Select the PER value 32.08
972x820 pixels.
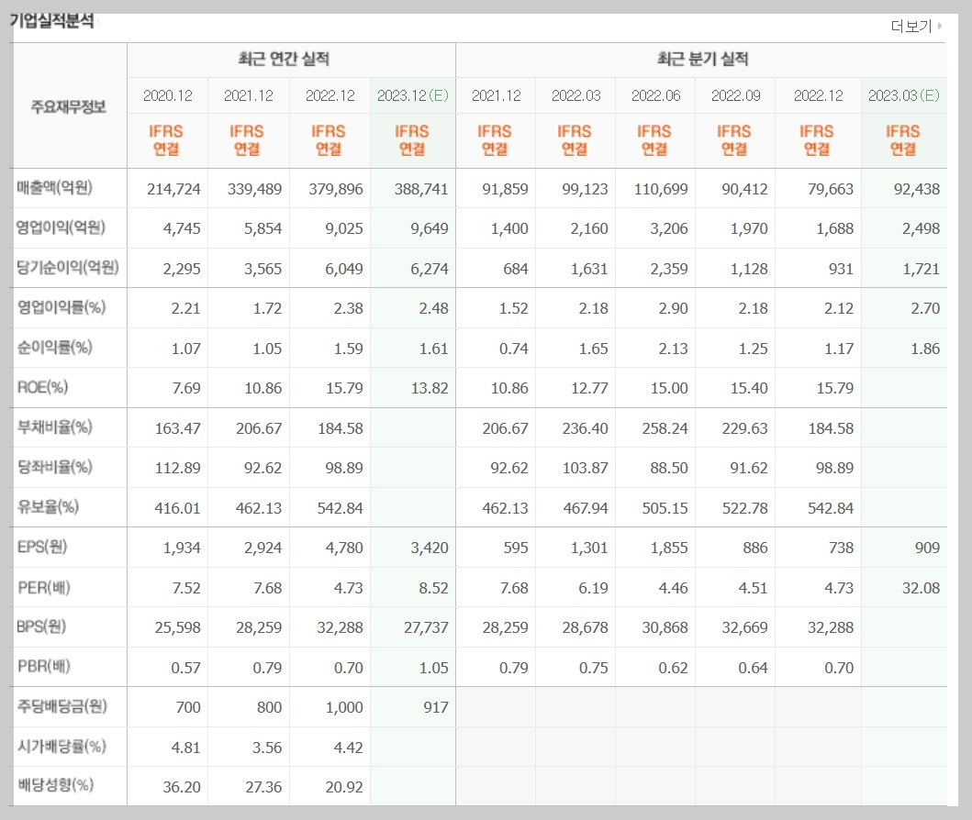922,589
